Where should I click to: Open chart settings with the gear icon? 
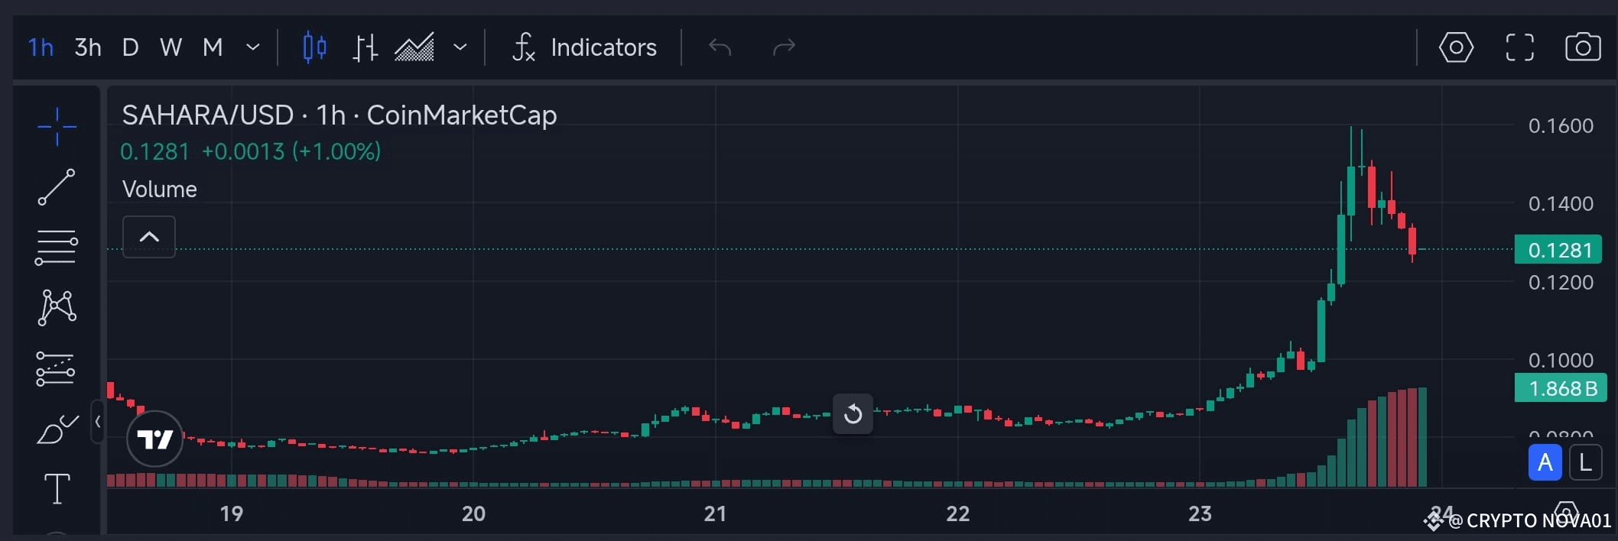1456,47
